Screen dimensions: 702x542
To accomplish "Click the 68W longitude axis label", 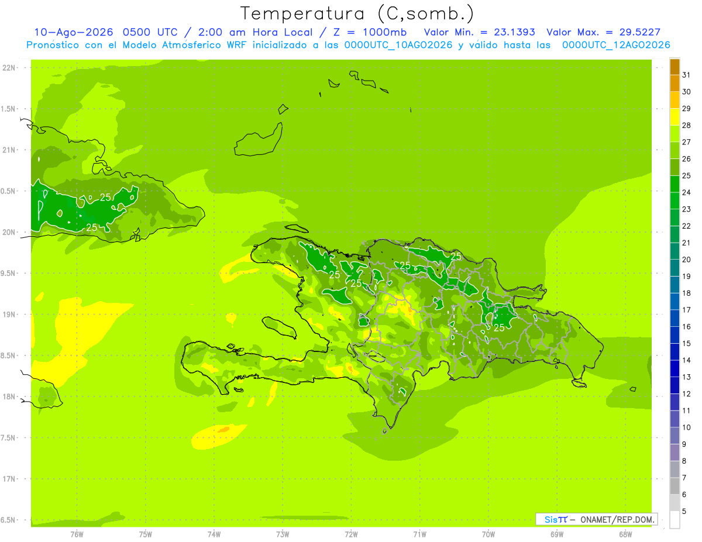I will tap(625, 534).
